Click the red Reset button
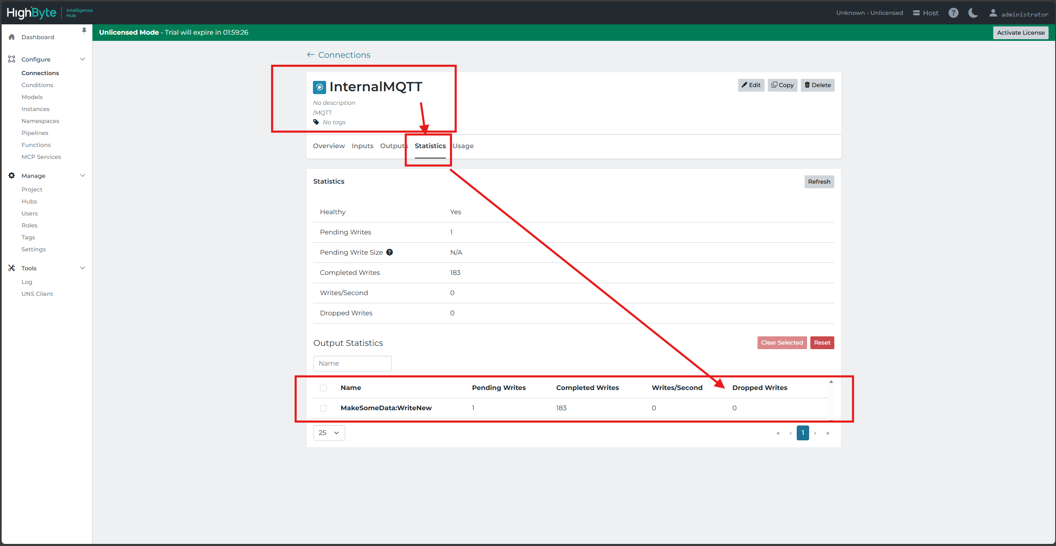The image size is (1056, 546). (822, 343)
